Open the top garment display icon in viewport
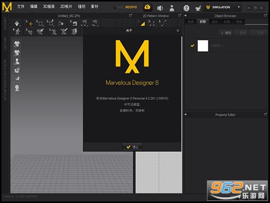This screenshot has width=270, height=203. [17, 44]
